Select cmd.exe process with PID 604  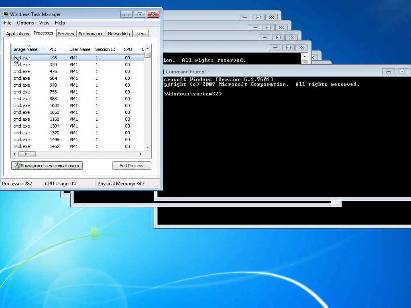78,78
